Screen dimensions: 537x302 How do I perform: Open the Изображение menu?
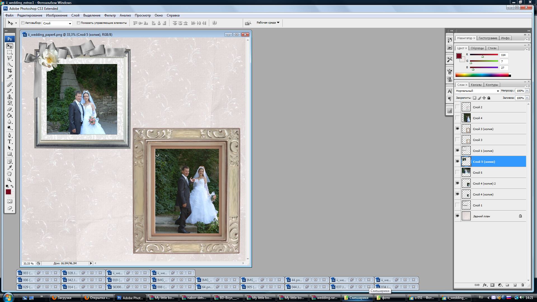point(57,15)
